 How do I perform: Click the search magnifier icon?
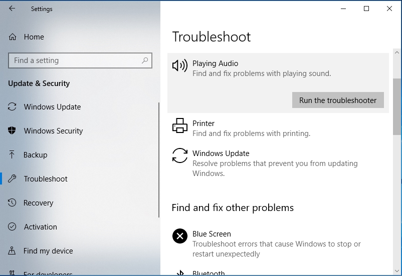(145, 60)
